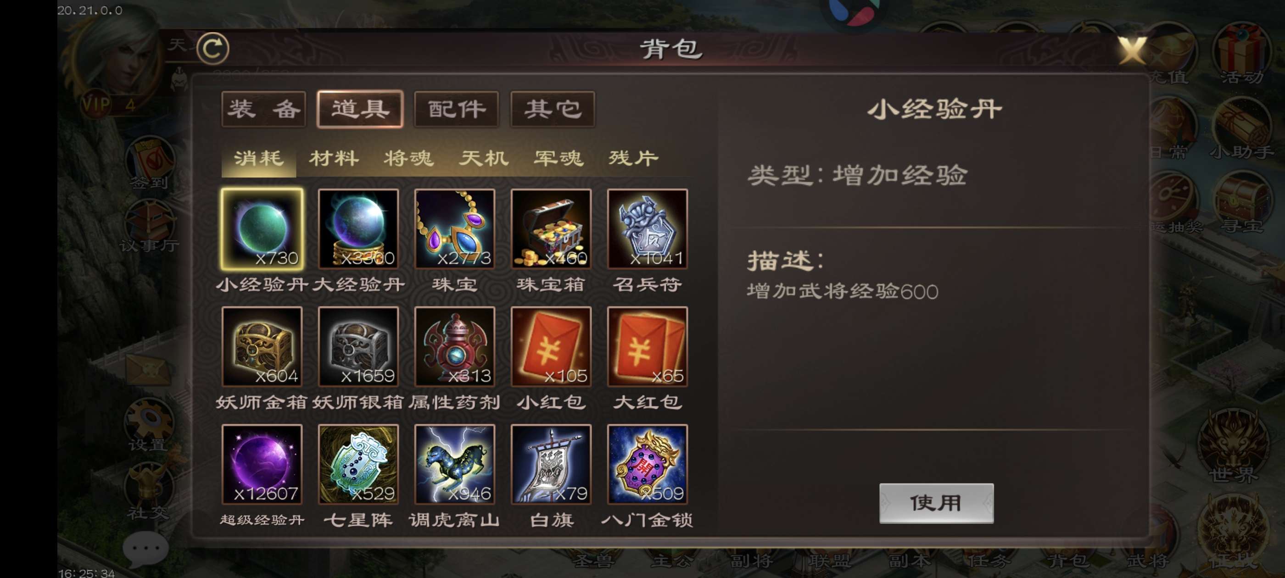Select the 珠宝 necklace item
1285x578 pixels.
pyautogui.click(x=454, y=229)
